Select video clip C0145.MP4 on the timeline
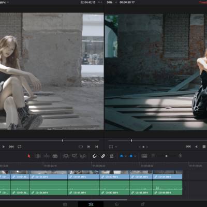 (141, 174)
